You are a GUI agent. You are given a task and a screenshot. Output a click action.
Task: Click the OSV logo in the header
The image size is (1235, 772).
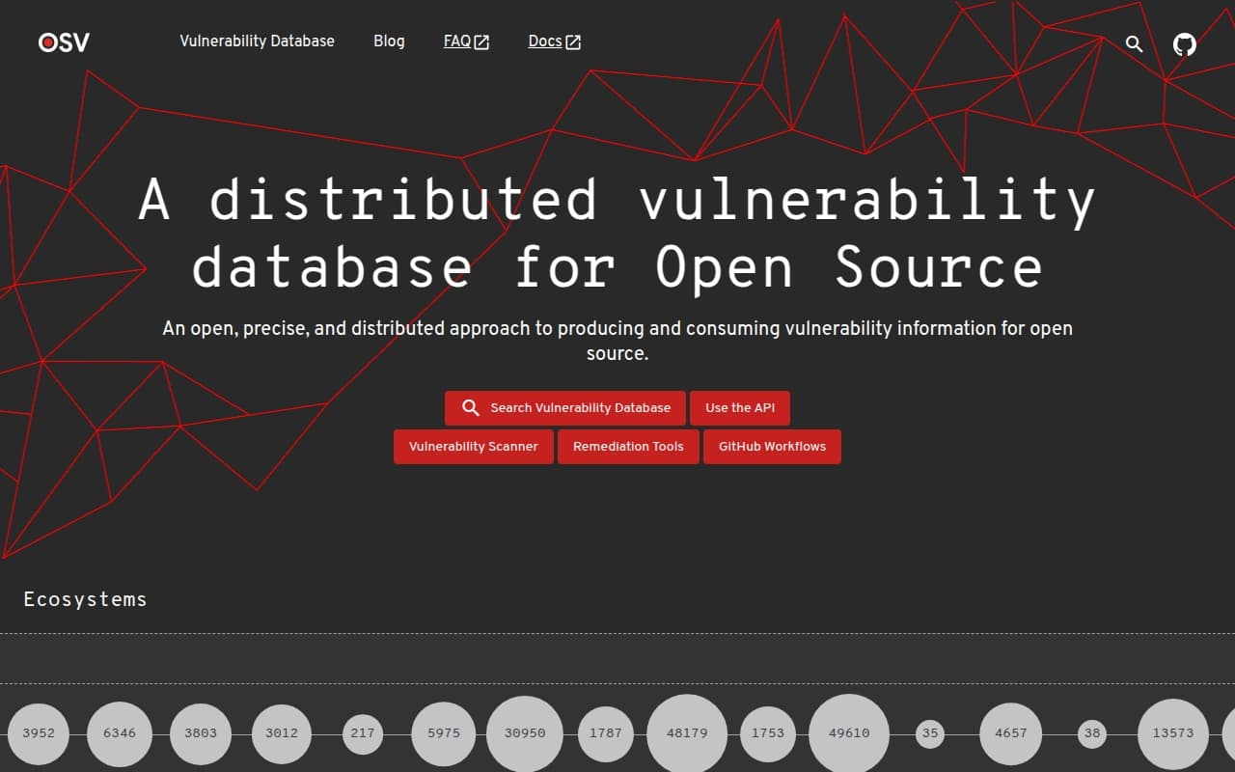pos(62,42)
